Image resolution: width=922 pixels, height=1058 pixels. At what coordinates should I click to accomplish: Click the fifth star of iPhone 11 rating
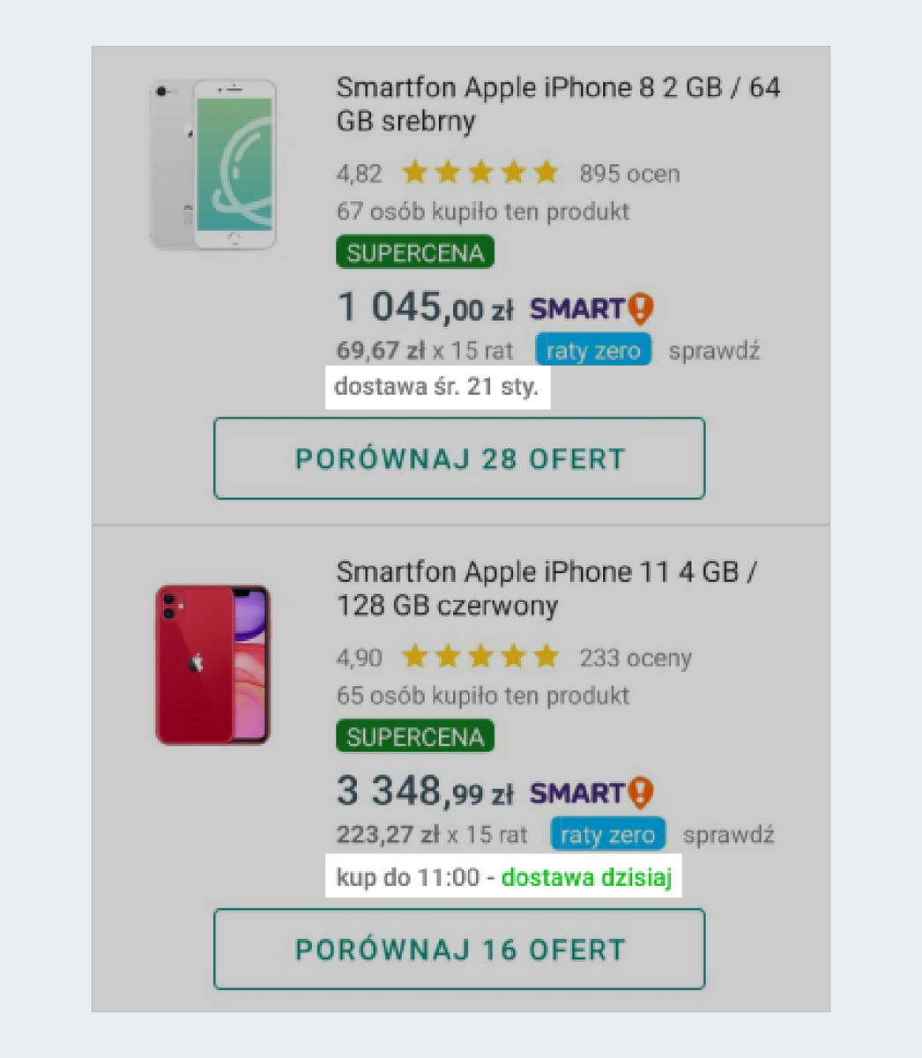click(548, 656)
